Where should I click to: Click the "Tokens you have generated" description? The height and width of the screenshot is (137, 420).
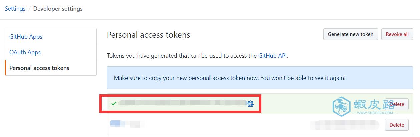[197, 56]
